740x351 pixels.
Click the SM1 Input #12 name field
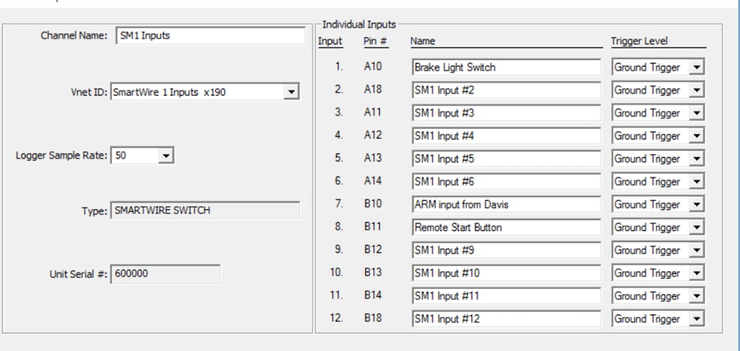pyautogui.click(x=506, y=319)
